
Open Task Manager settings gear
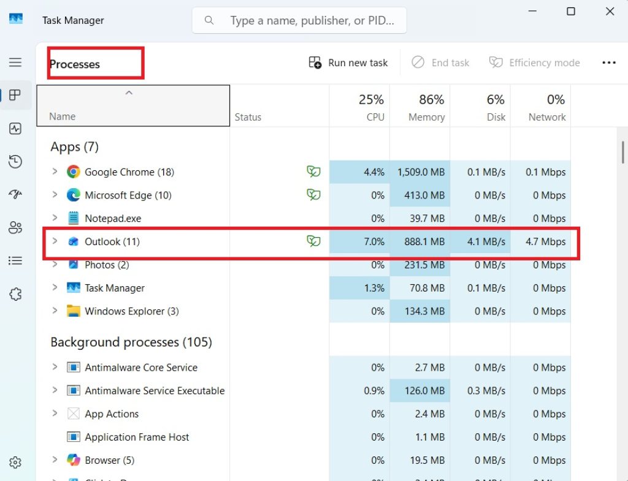15,462
